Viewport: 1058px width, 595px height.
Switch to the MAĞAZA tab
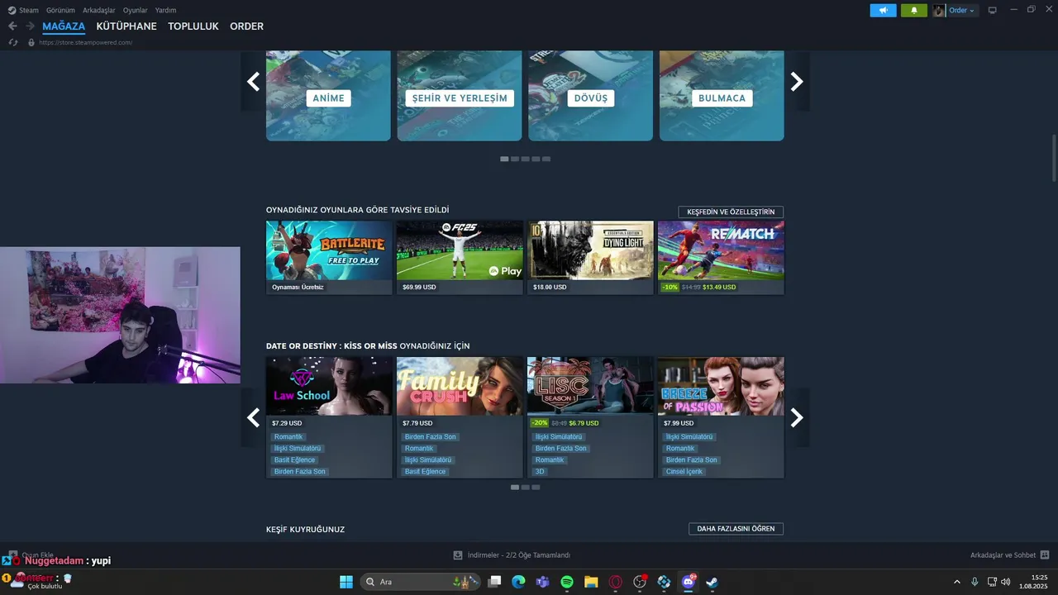point(64,26)
